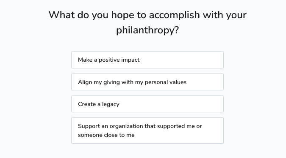
Task: Click the philanthropy question heading text
Action: click(x=147, y=22)
